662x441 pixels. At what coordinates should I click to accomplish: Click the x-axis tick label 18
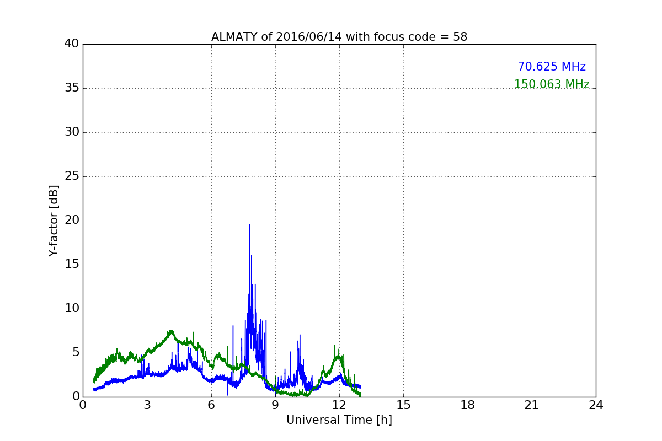coord(468,405)
